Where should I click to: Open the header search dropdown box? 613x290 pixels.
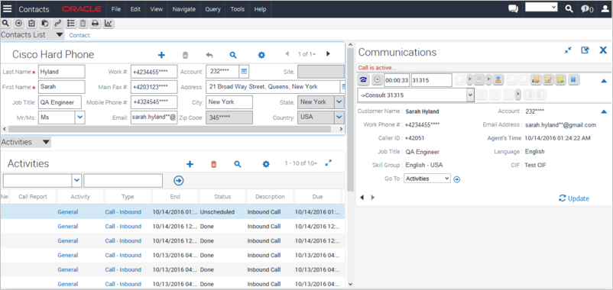[541, 7]
